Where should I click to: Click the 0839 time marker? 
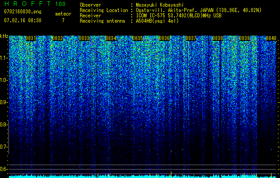pos(244,38)
